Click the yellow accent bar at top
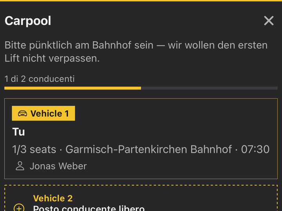 click(x=141, y=1)
